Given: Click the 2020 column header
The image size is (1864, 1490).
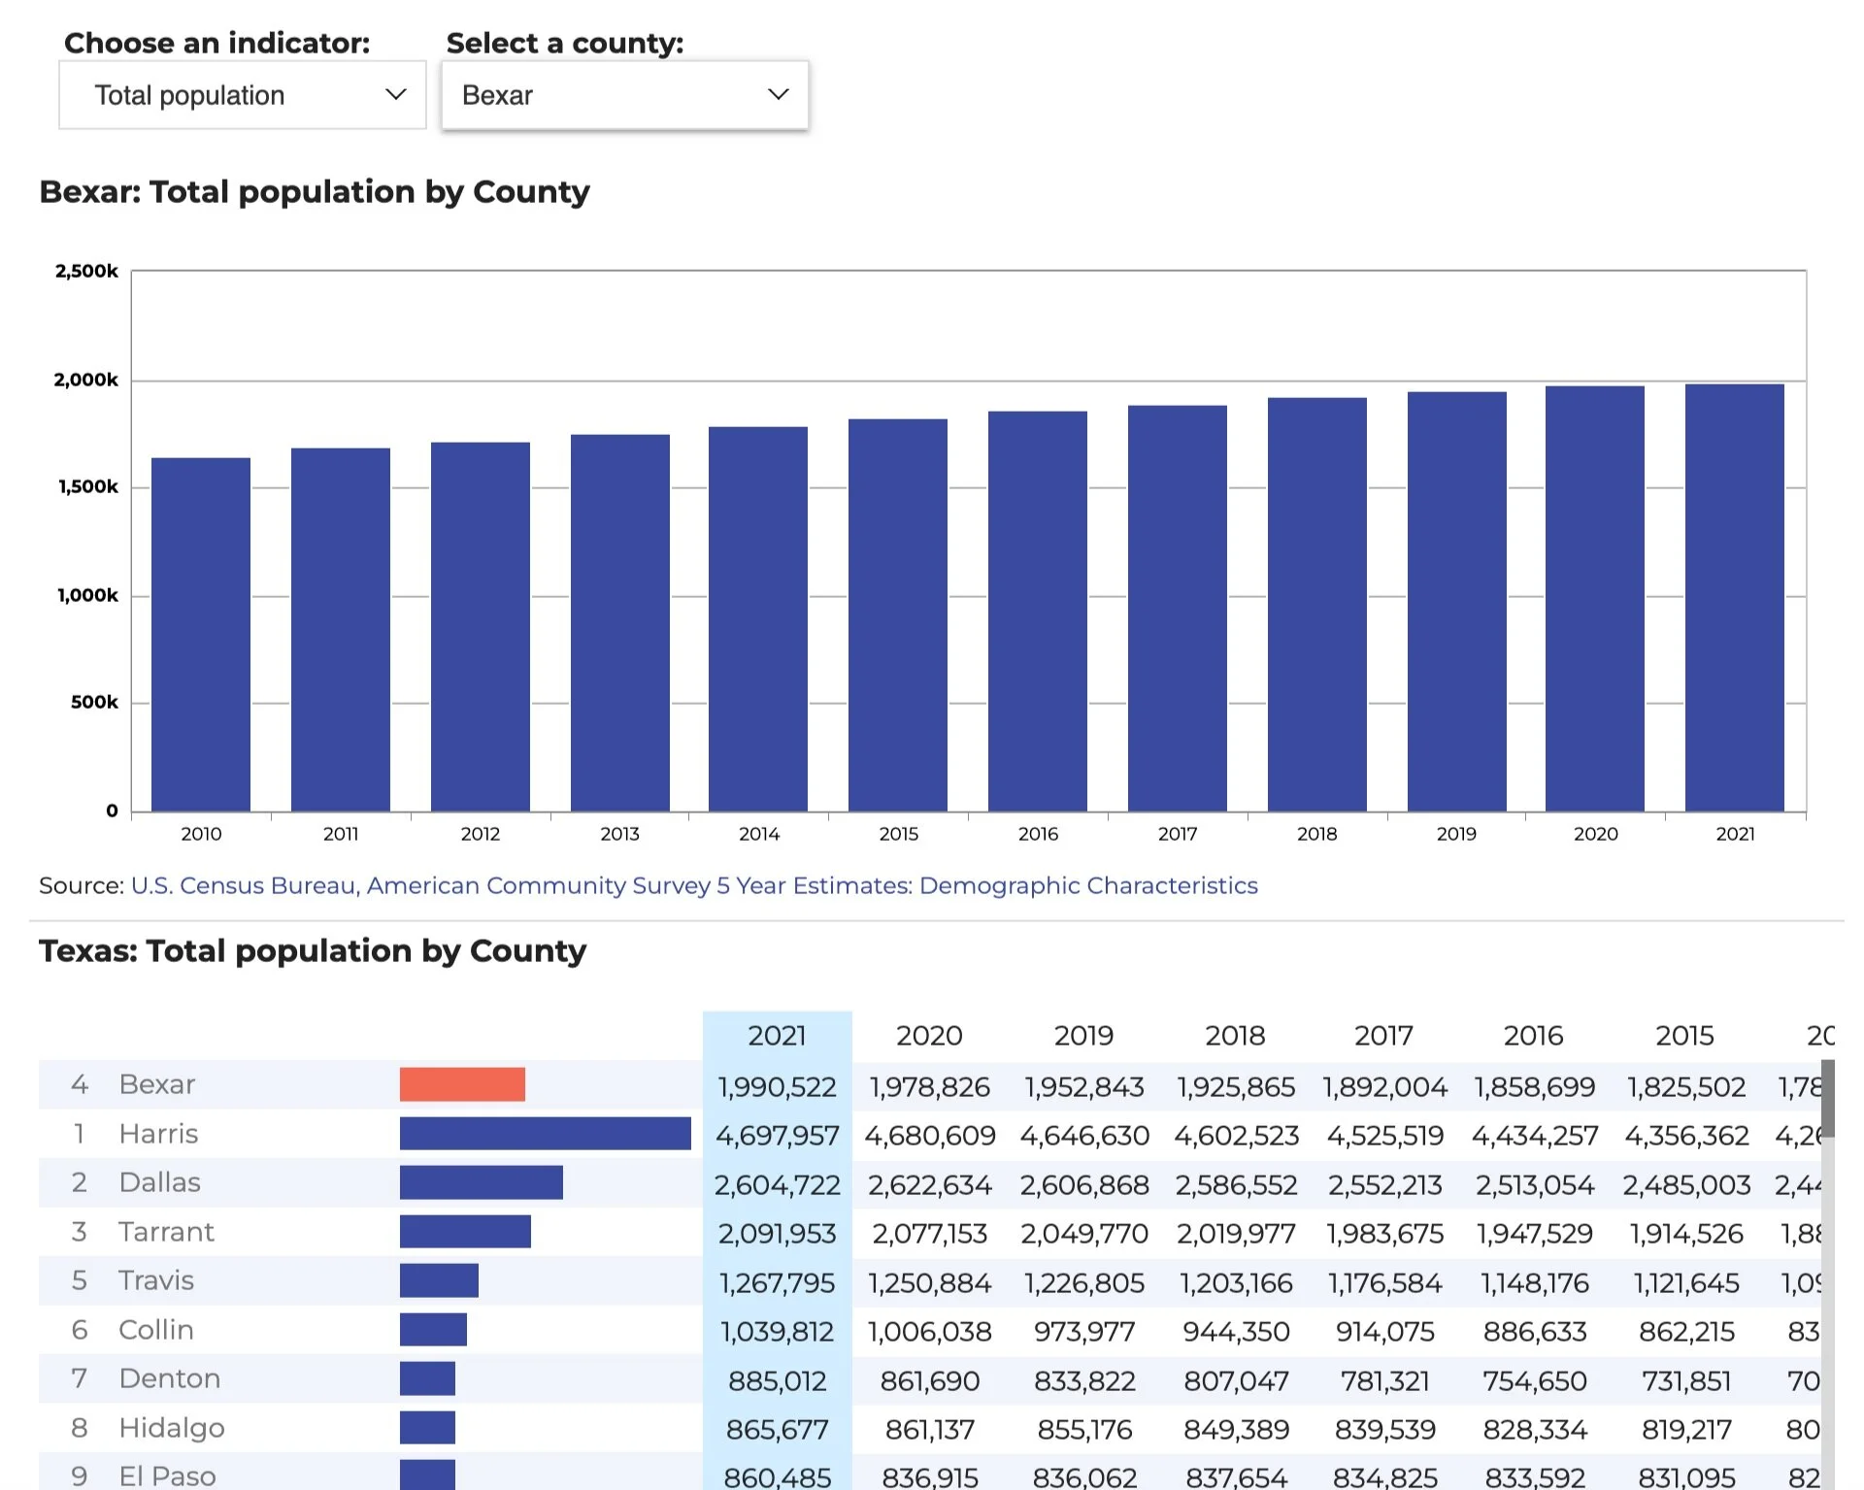Looking at the screenshot, I should click(x=928, y=1036).
